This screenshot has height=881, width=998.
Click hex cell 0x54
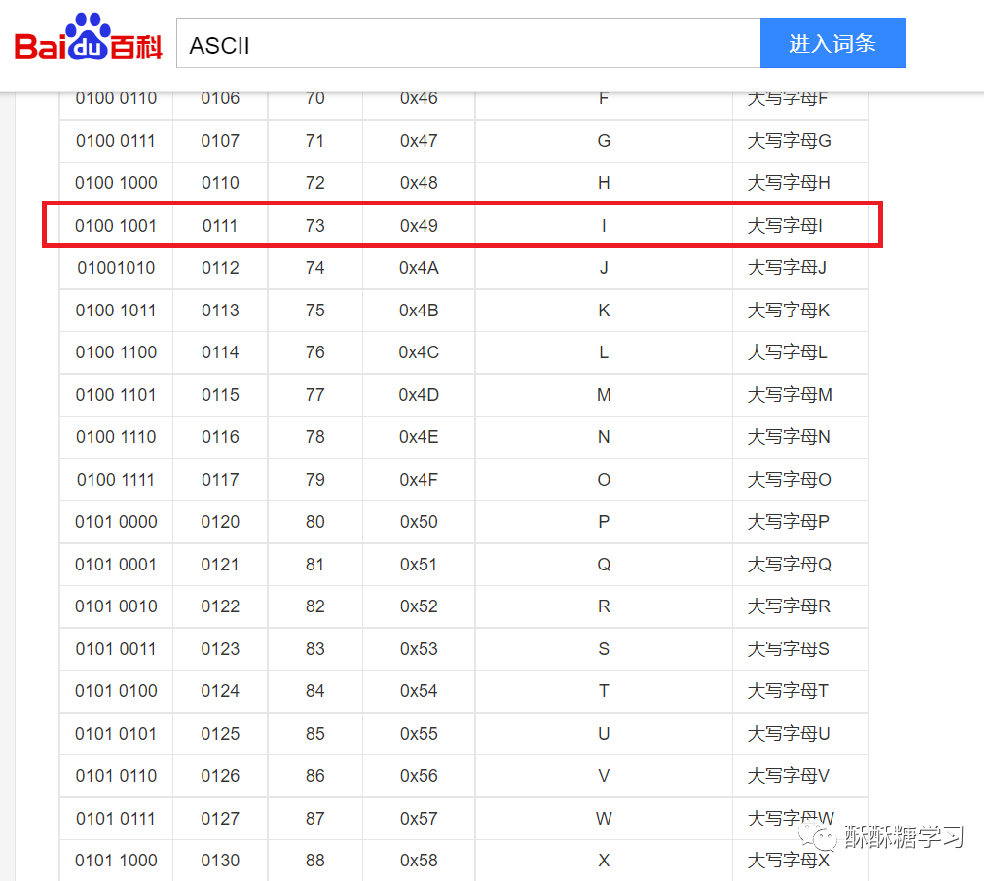(419, 690)
